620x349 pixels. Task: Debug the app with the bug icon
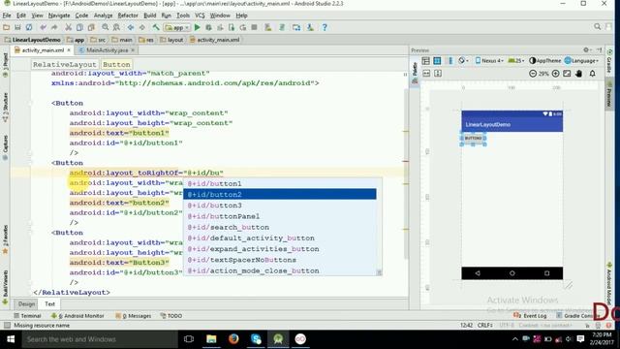[x=208, y=27]
